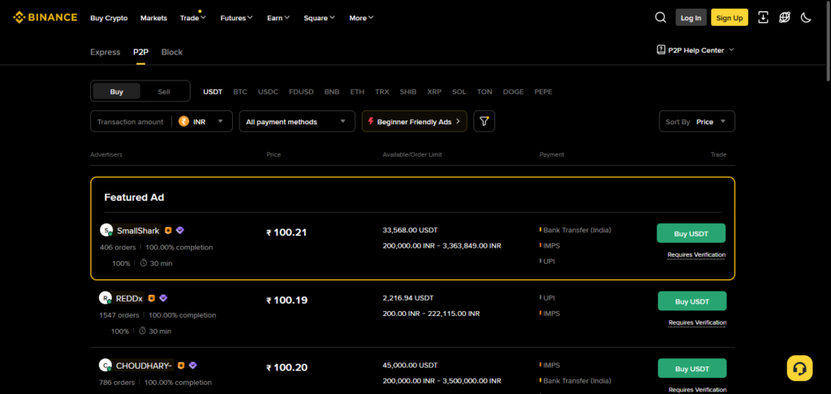831x394 pixels.
Task: Select the DOGE coin tab
Action: point(513,92)
